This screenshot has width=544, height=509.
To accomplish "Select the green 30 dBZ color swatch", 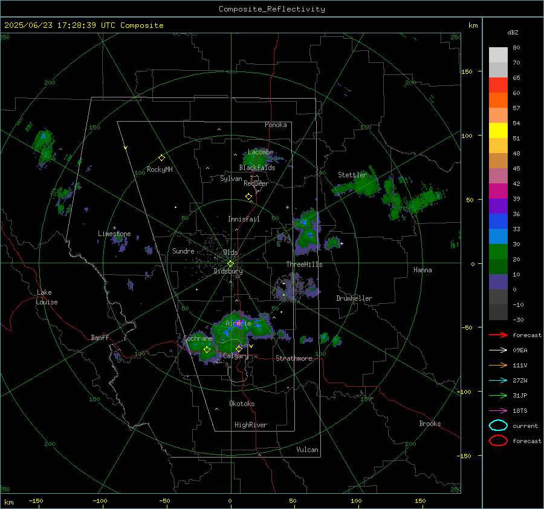I will [498, 252].
